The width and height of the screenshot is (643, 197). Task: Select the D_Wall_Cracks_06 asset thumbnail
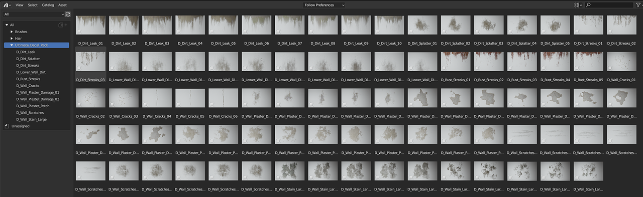(223, 98)
